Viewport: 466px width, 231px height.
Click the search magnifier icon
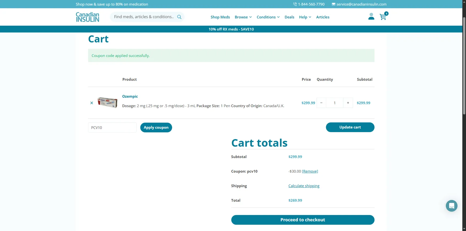click(x=179, y=17)
